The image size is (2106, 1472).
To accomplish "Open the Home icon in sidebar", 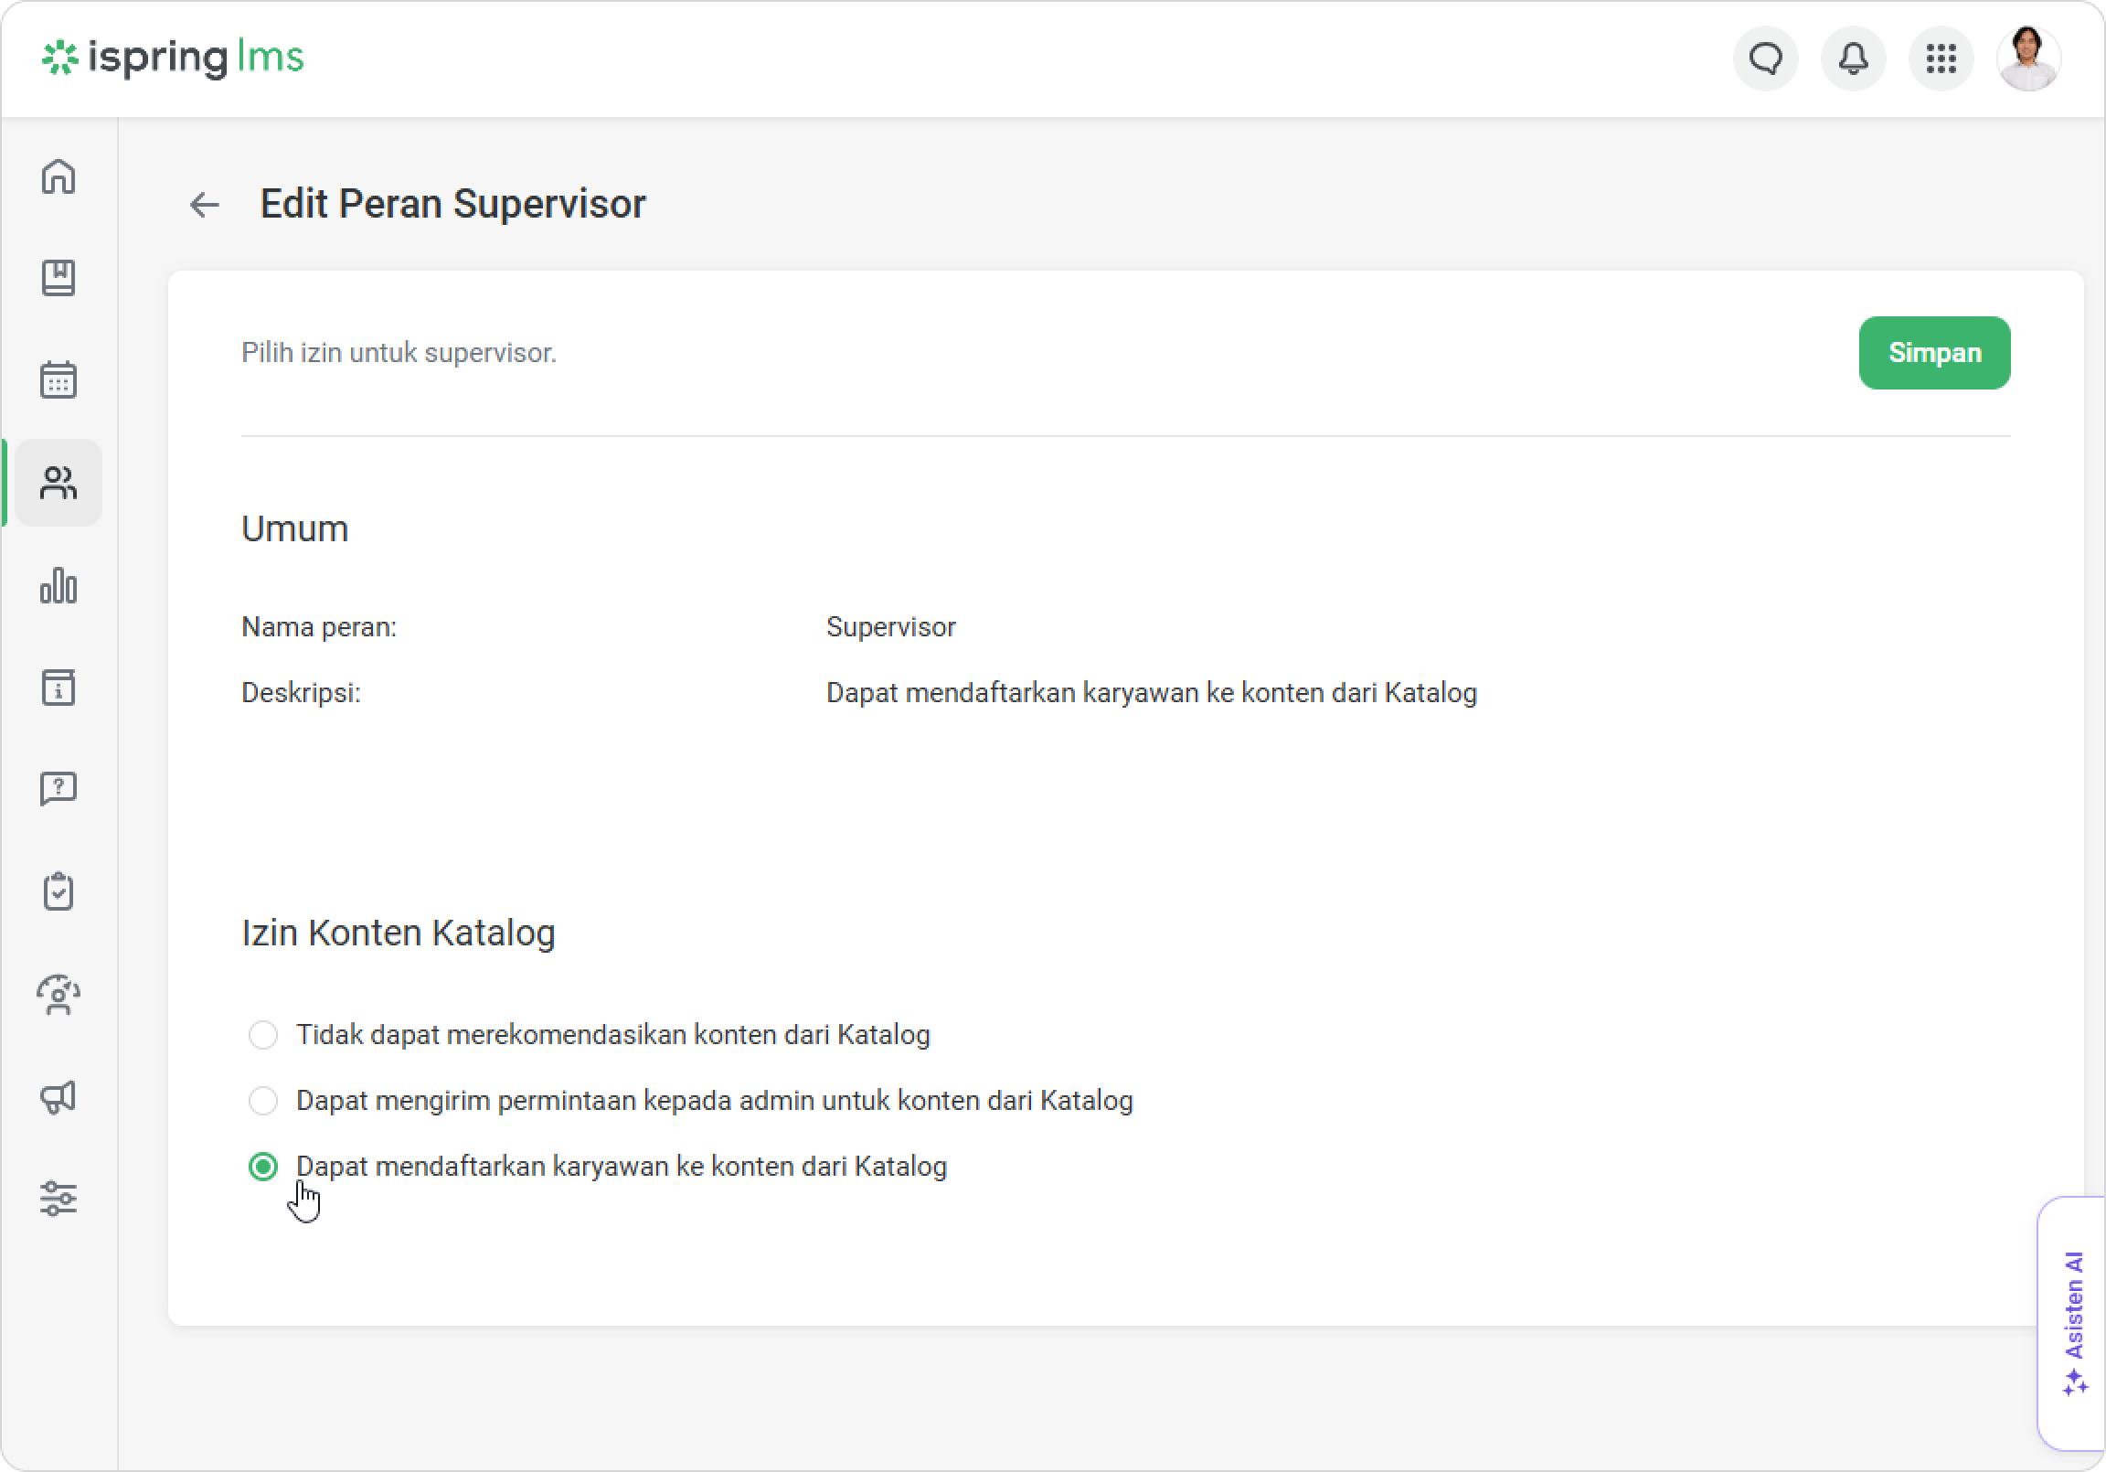I will pyautogui.click(x=58, y=176).
